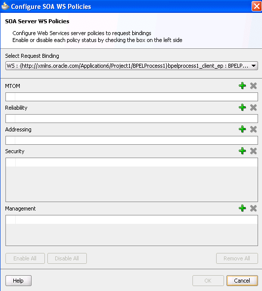Viewport: 262px width, 291px height.
Task: Select the Reliability policy list field
Action: (132, 119)
